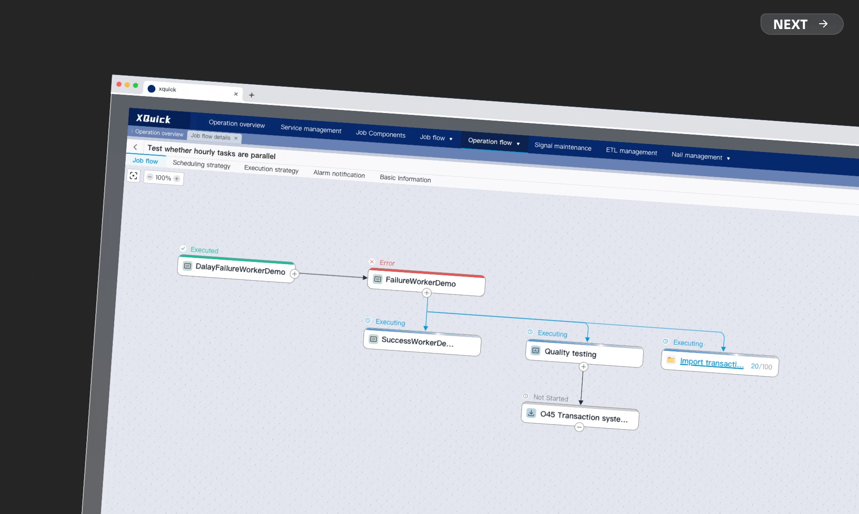The width and height of the screenshot is (859, 514).
Task: Toggle plus connector under Quality testing
Action: [583, 367]
